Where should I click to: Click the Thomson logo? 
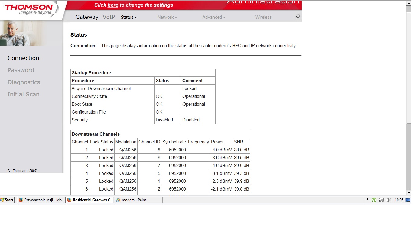pyautogui.click(x=29, y=9)
